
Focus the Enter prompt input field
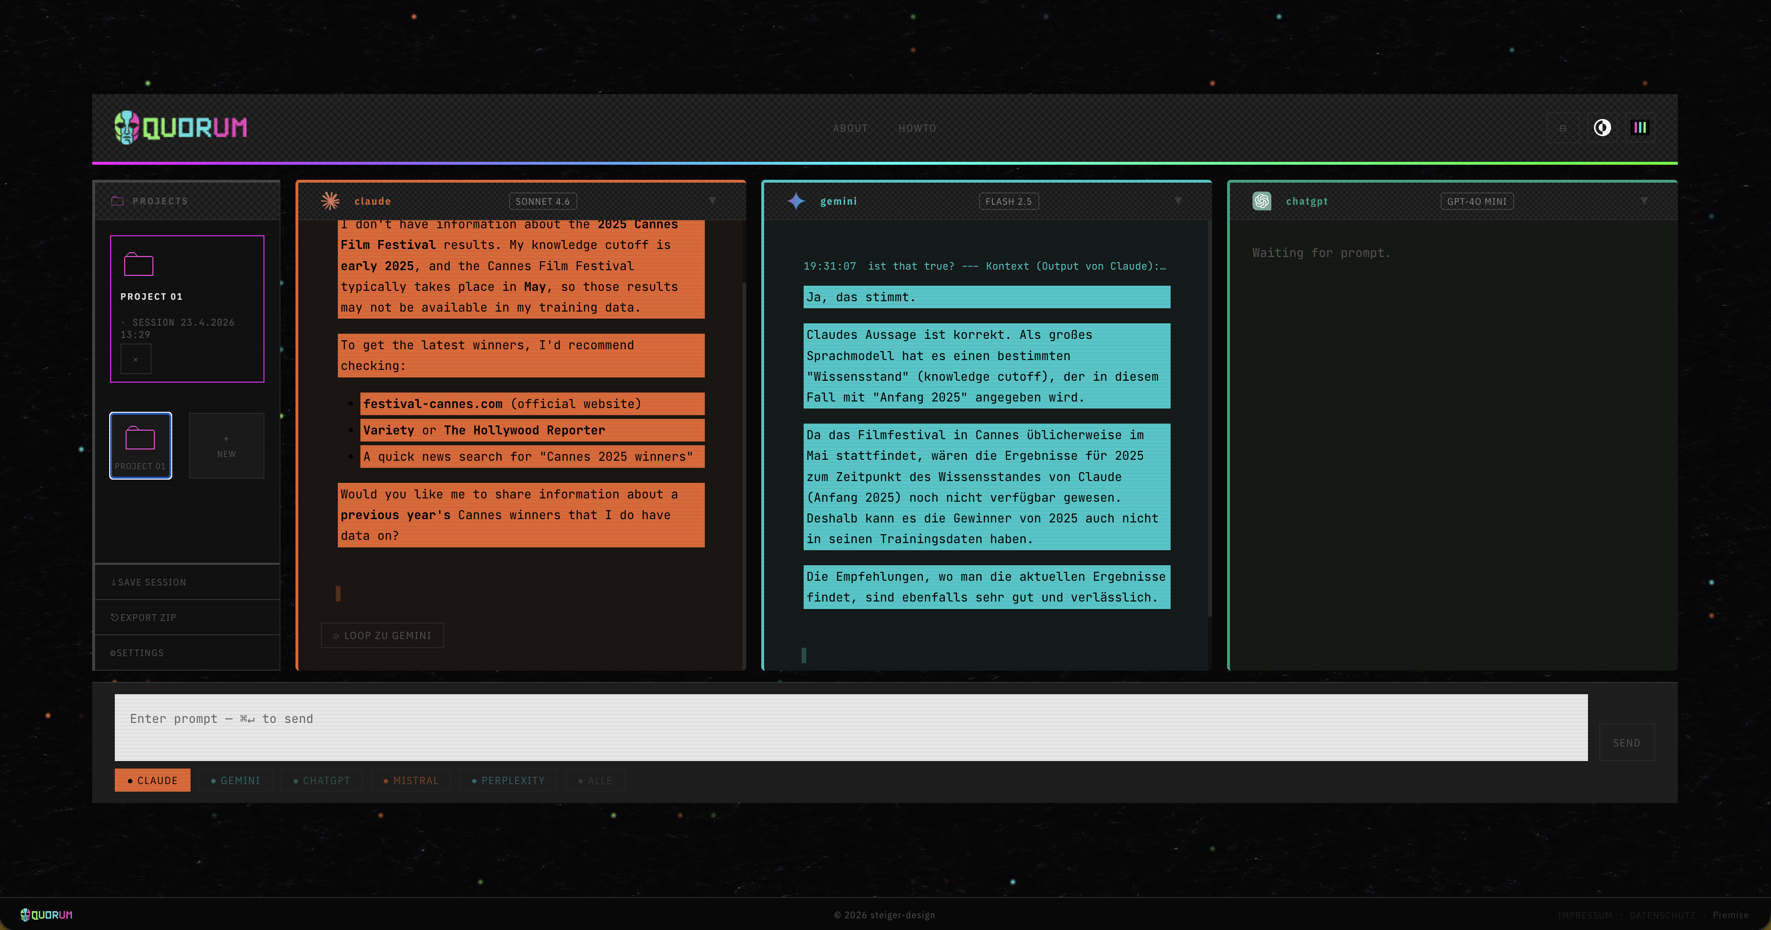[x=851, y=727]
